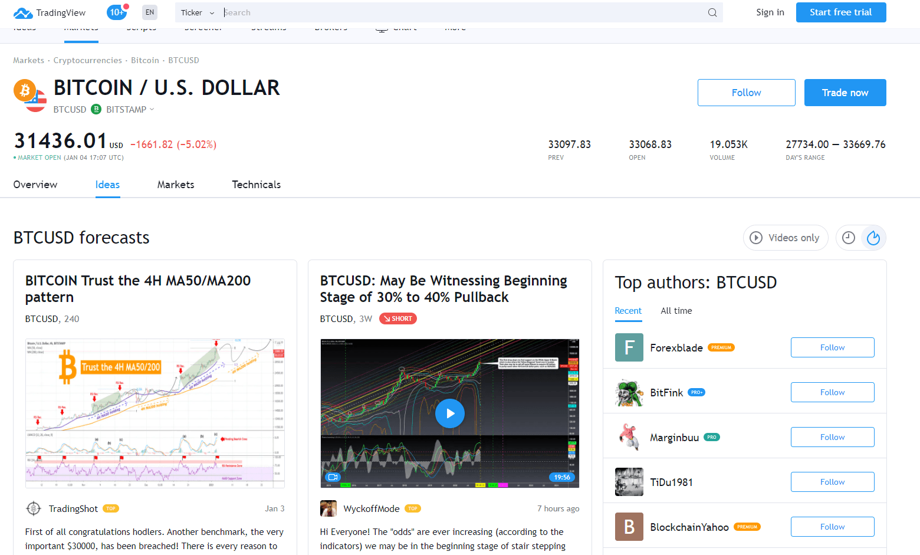This screenshot has height=555, width=920.
Task: Click TiDu1981 avatar icon
Action: [x=629, y=482]
